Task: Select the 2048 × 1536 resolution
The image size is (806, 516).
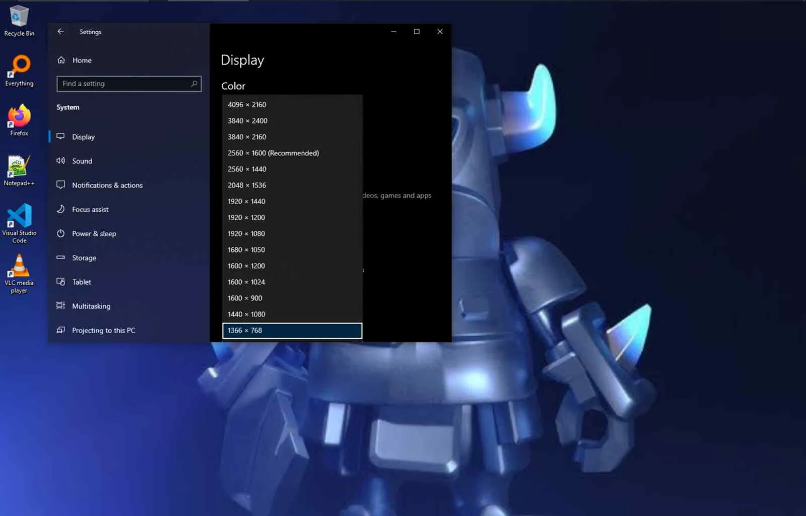Action: point(292,185)
